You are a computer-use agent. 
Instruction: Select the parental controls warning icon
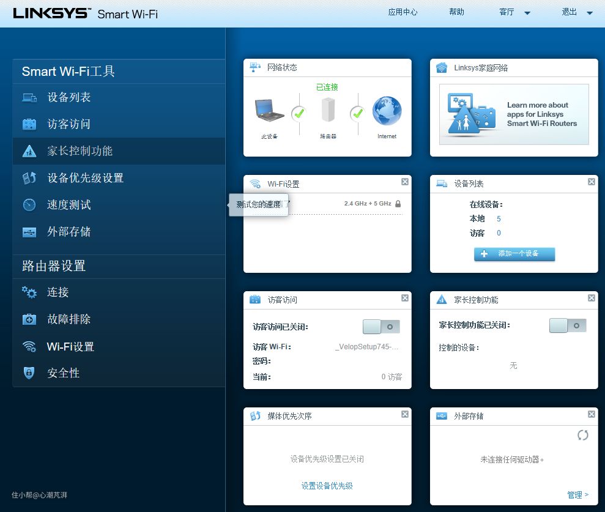(29, 151)
